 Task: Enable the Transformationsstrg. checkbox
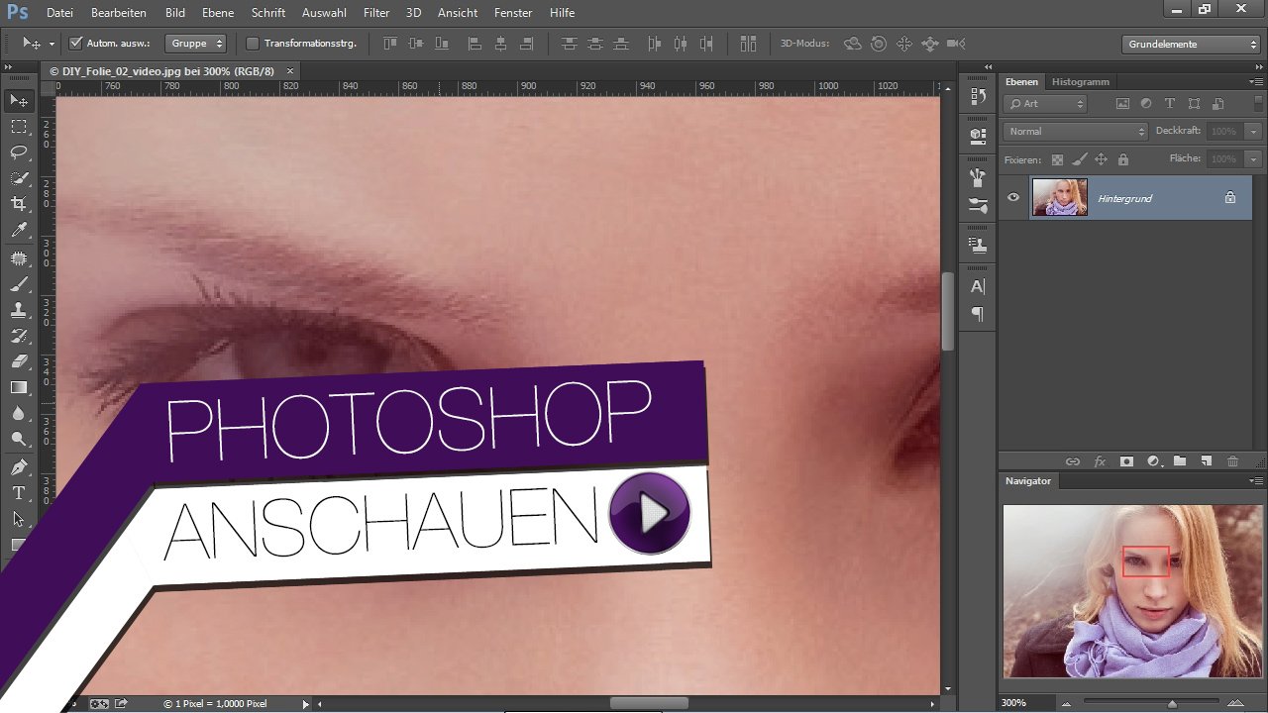[x=252, y=44]
